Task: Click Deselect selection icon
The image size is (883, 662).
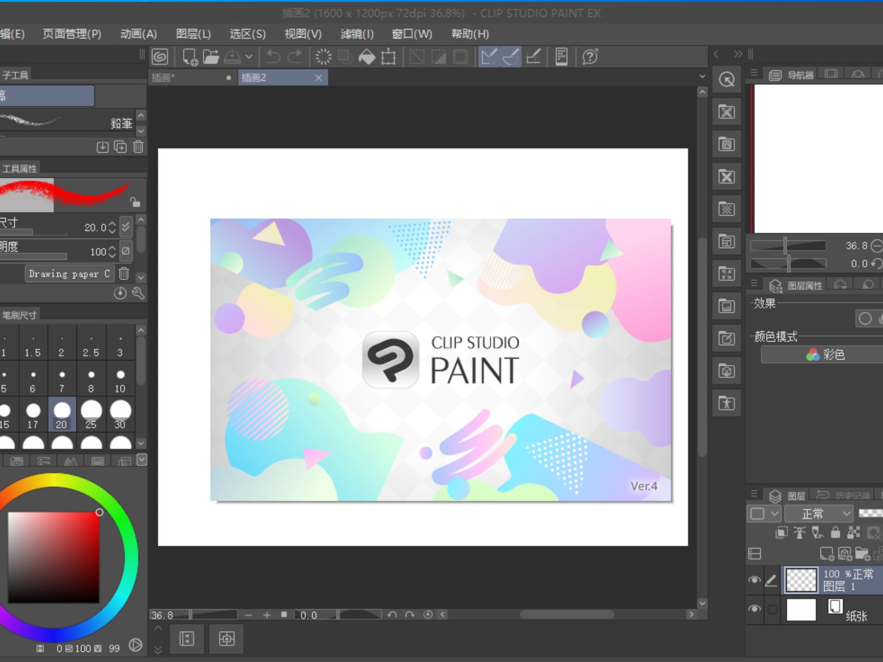Action: [x=417, y=57]
